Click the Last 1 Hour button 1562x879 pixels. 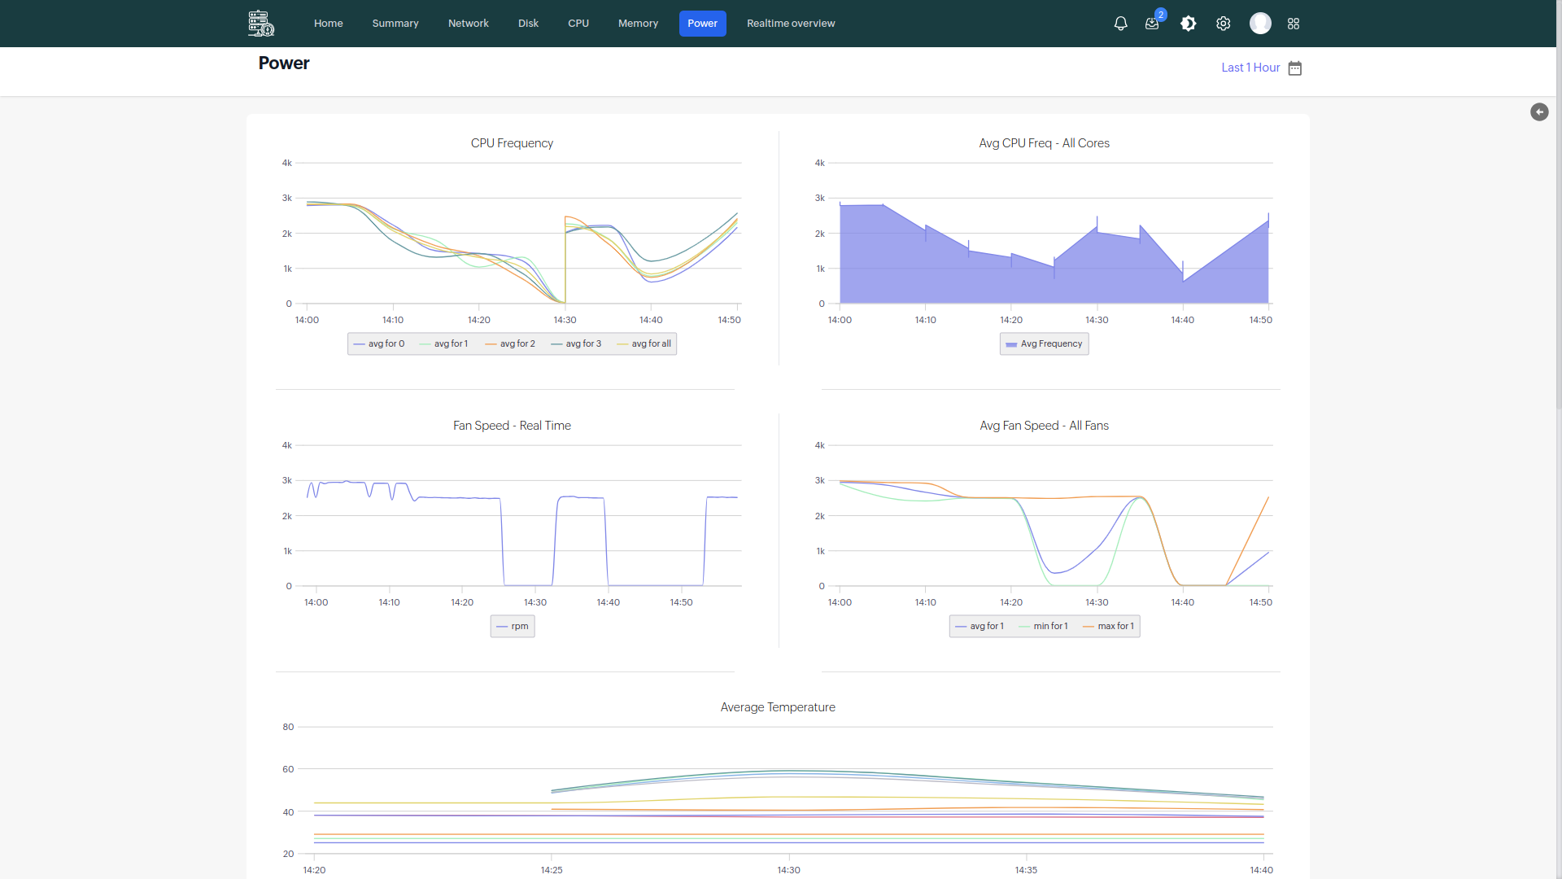click(1250, 68)
